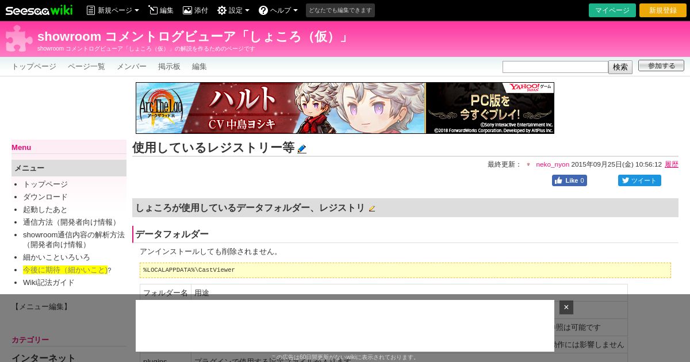Viewport: 690px width, 362px height.
Task: Click the データフォルダー heading
Action: click(x=172, y=234)
